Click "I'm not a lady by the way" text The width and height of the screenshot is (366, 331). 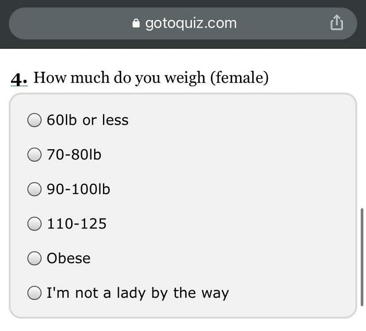[138, 293]
